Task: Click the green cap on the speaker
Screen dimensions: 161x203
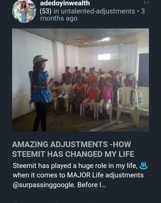Action: (x=40, y=60)
